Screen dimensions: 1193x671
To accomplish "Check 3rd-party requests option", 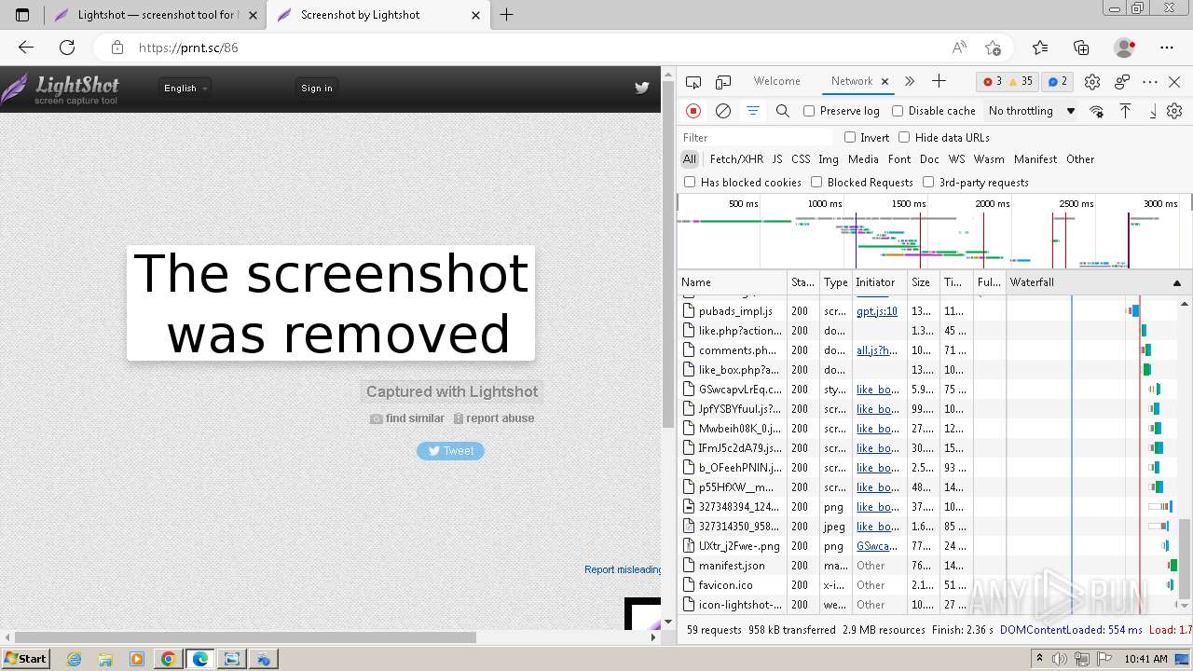I will pos(928,182).
